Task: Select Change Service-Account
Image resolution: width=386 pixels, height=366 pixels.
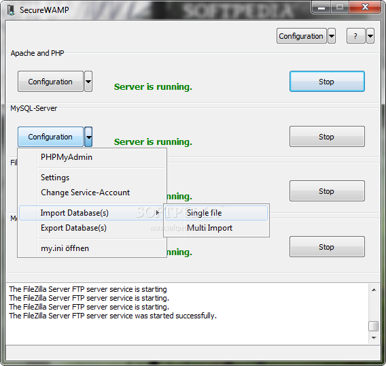Action: click(92, 193)
